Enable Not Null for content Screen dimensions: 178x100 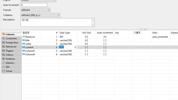coord(86,47)
